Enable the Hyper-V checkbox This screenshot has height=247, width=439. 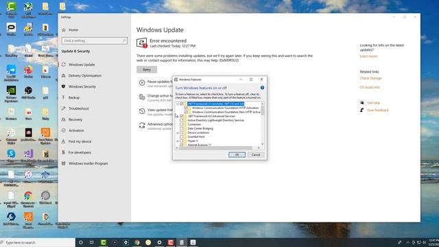coord(182,141)
